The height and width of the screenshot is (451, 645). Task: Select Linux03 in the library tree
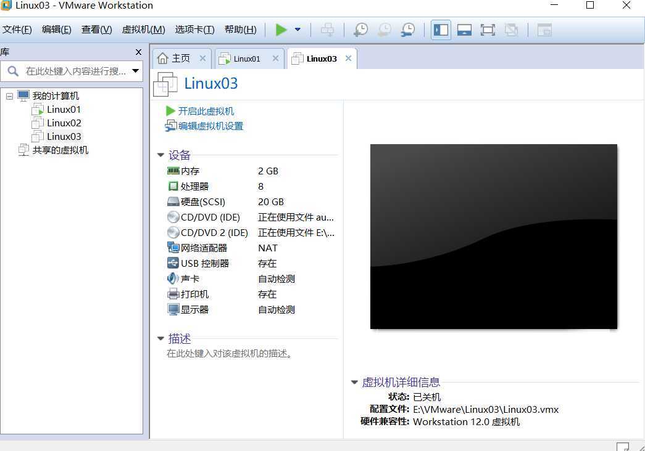(x=64, y=136)
